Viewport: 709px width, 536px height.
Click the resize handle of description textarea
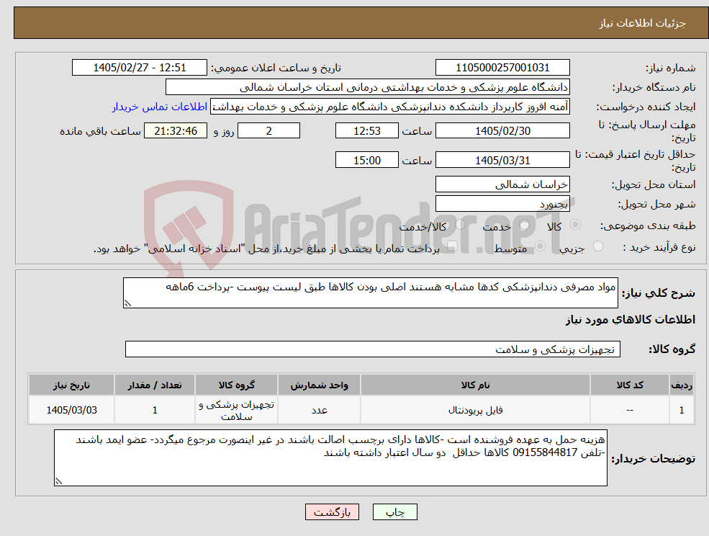click(x=127, y=304)
